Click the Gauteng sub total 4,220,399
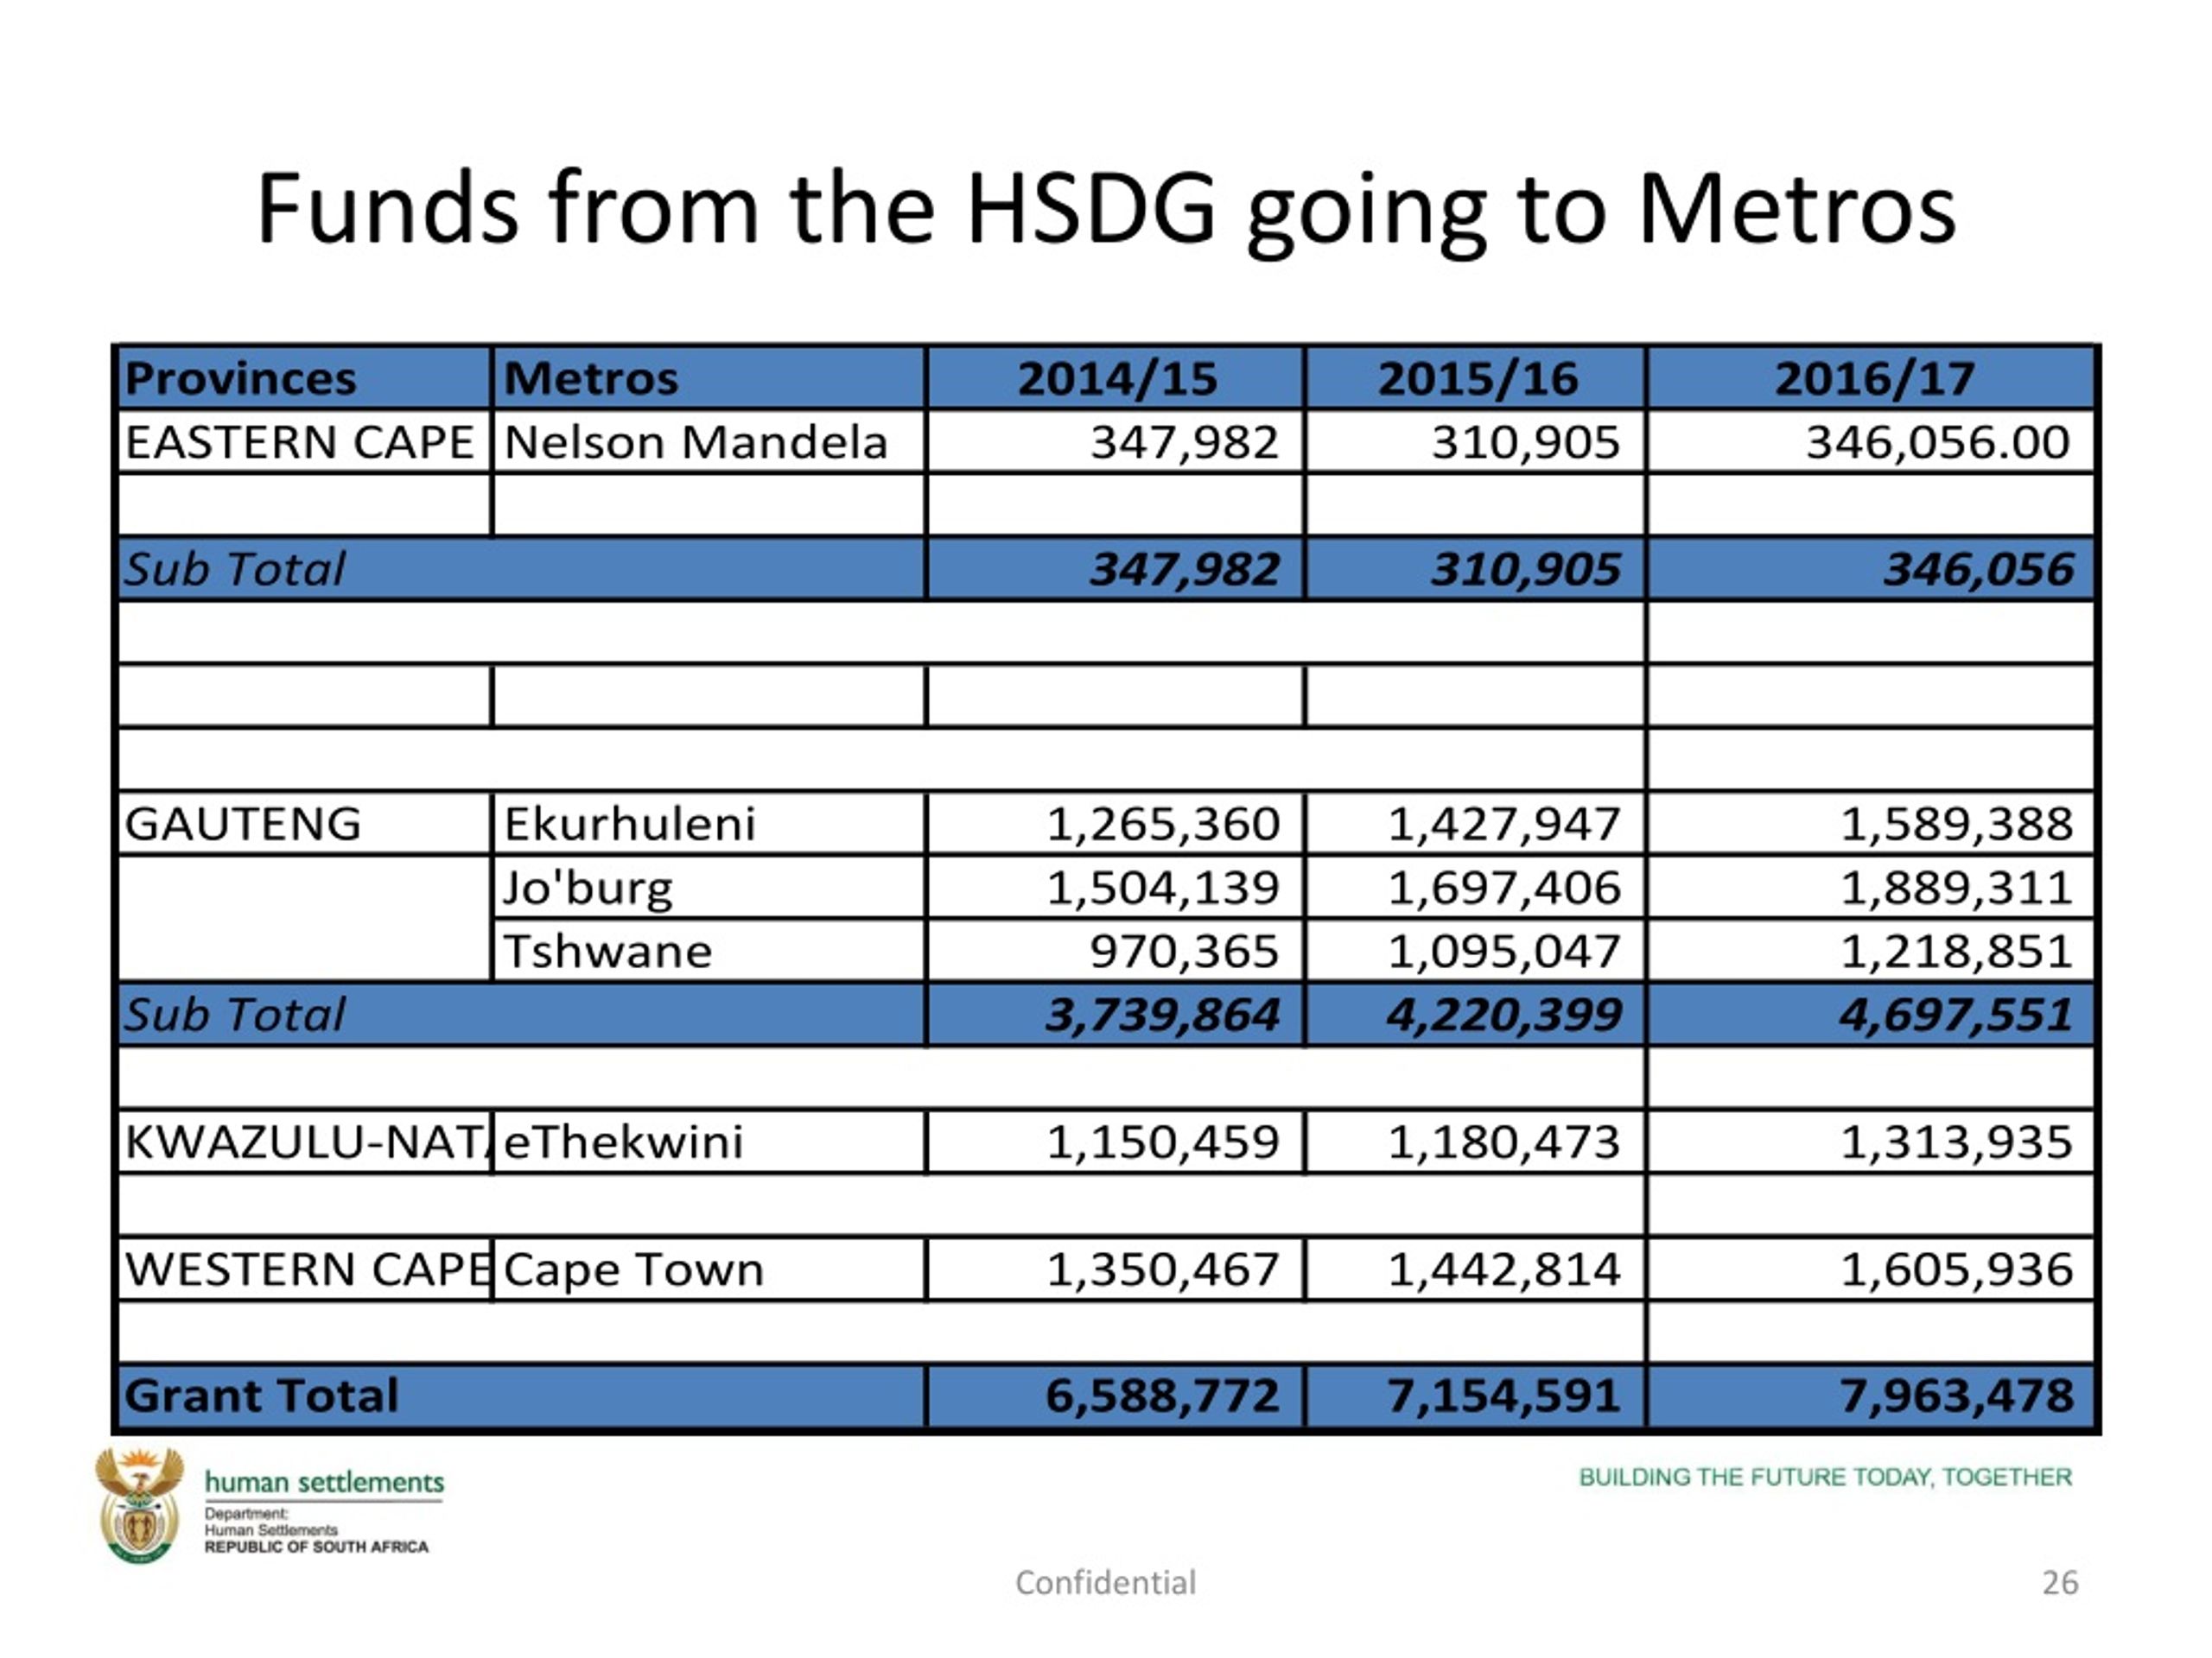Image resolution: width=2212 pixels, height=1658 pixels. tap(1503, 1015)
